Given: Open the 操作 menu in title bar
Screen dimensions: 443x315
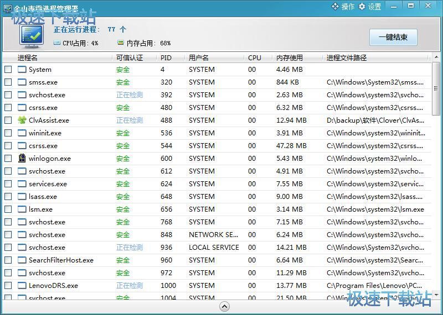Looking at the screenshot, I should coord(343,6).
